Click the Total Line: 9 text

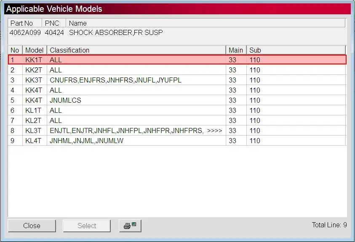(x=329, y=225)
